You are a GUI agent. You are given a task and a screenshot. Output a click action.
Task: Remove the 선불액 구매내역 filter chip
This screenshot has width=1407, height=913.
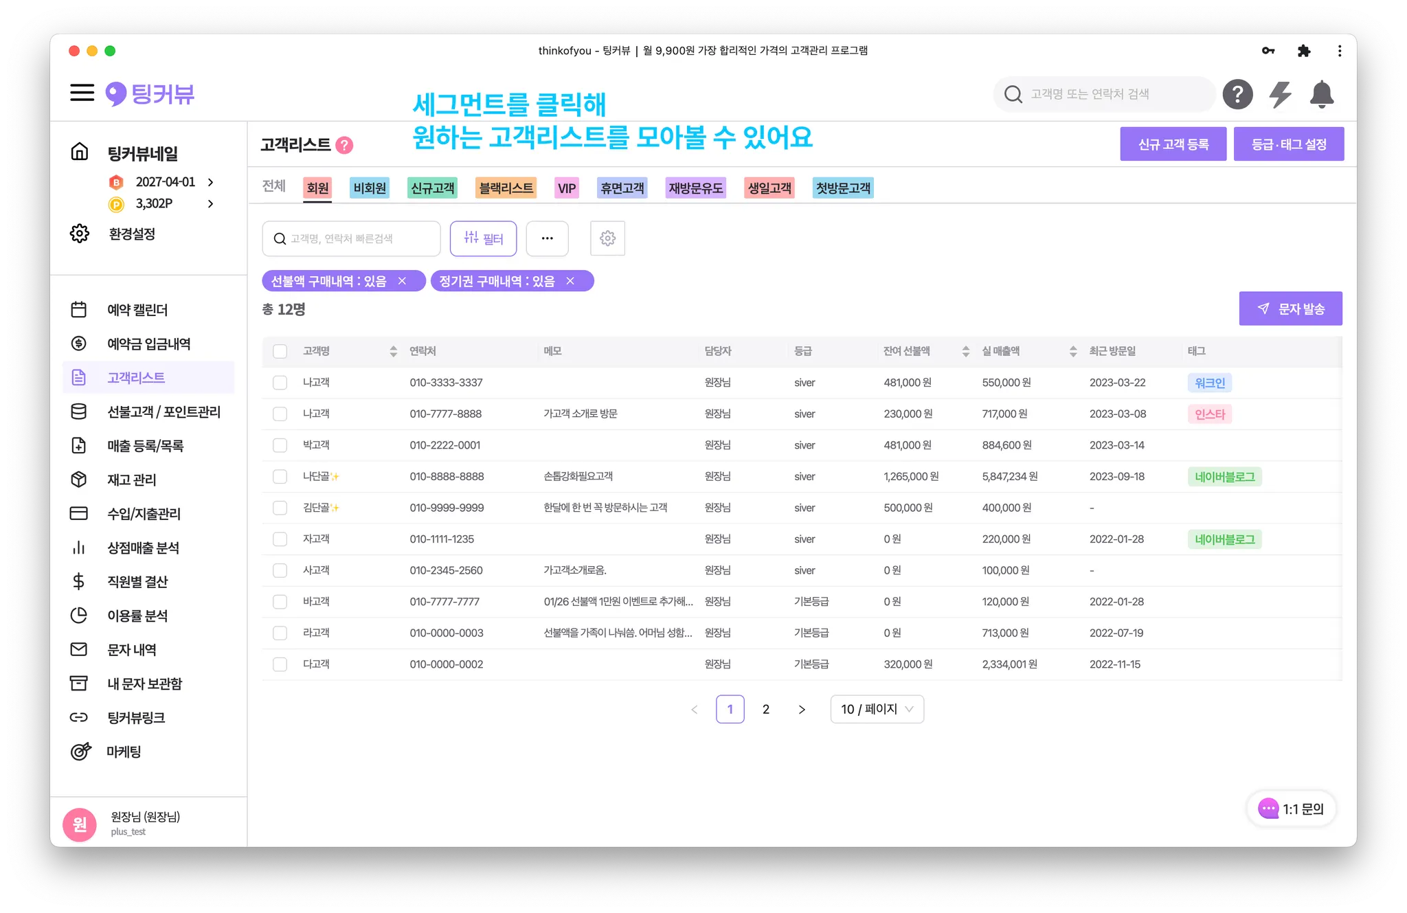(403, 281)
